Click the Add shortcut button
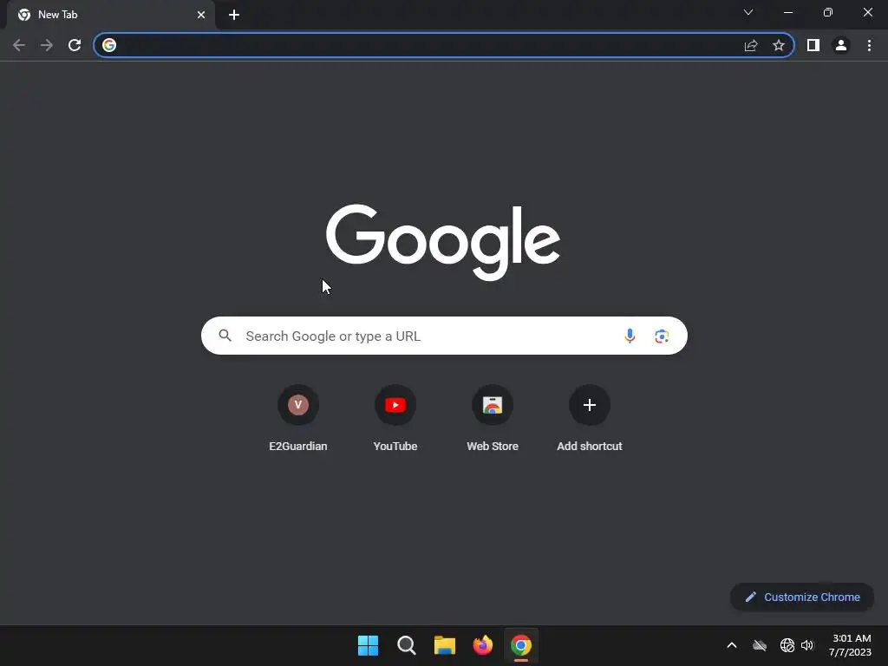This screenshot has height=666, width=888. (x=590, y=418)
